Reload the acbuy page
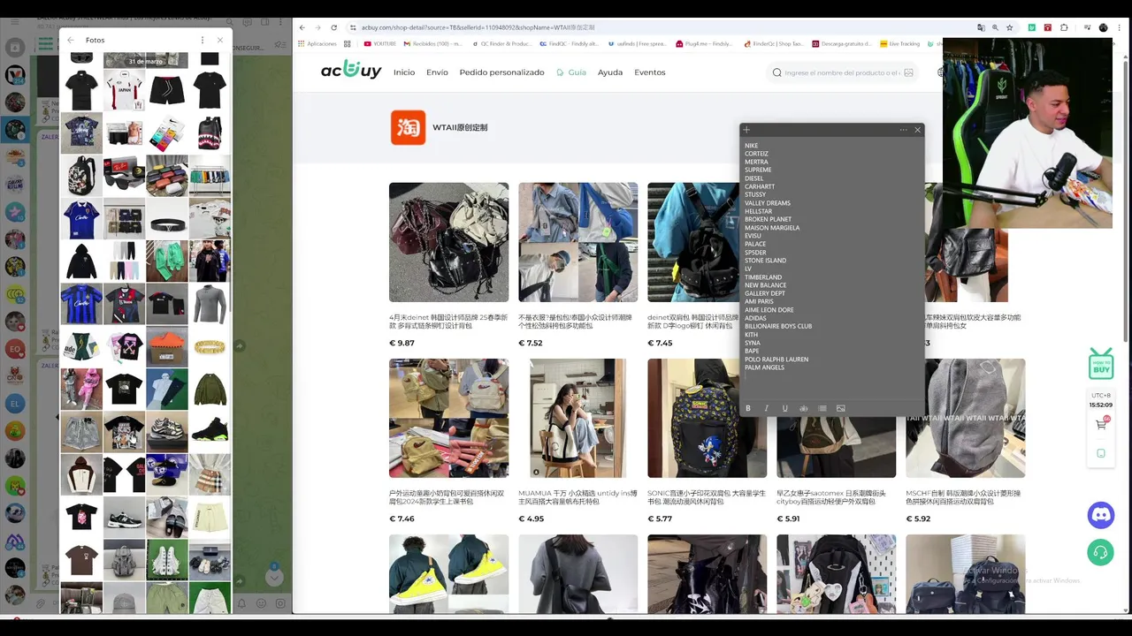1132x636 pixels. tap(333, 27)
